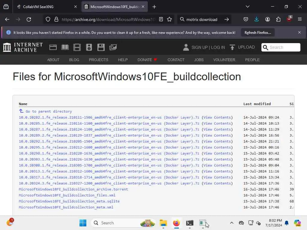Bookmark this page with star icon
This screenshot has height=230, width=307.
(169, 19)
